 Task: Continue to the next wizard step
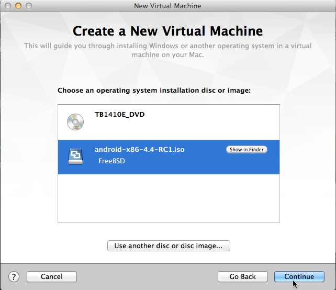click(x=299, y=276)
